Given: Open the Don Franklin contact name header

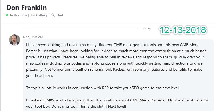Looking at the screenshot, I should (27, 7).
